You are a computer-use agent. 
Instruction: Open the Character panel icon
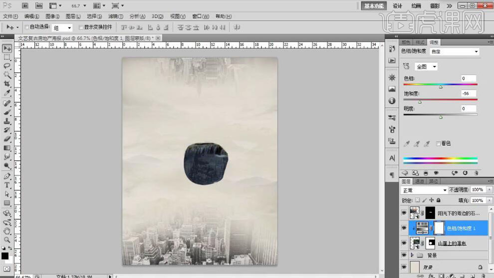click(392, 158)
